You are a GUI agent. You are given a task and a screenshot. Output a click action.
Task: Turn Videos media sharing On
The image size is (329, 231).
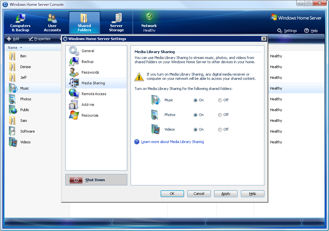click(x=195, y=130)
